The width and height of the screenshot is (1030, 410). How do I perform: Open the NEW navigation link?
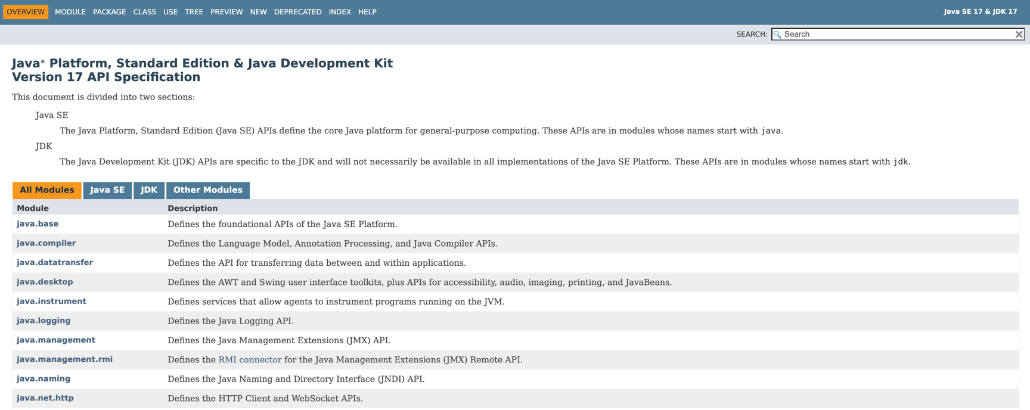pyautogui.click(x=258, y=12)
